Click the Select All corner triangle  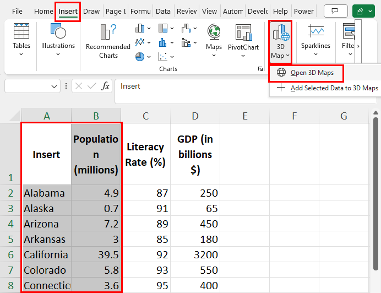coord(14,116)
